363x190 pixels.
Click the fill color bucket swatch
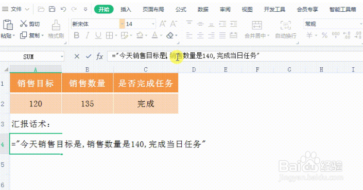click(140, 35)
